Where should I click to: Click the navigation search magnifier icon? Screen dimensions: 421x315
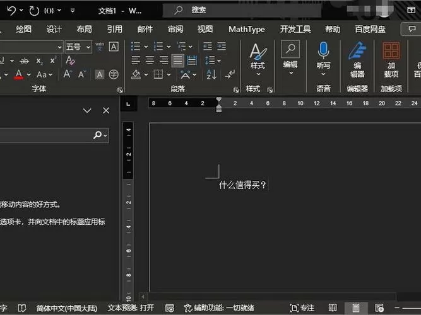pyautogui.click(x=97, y=135)
